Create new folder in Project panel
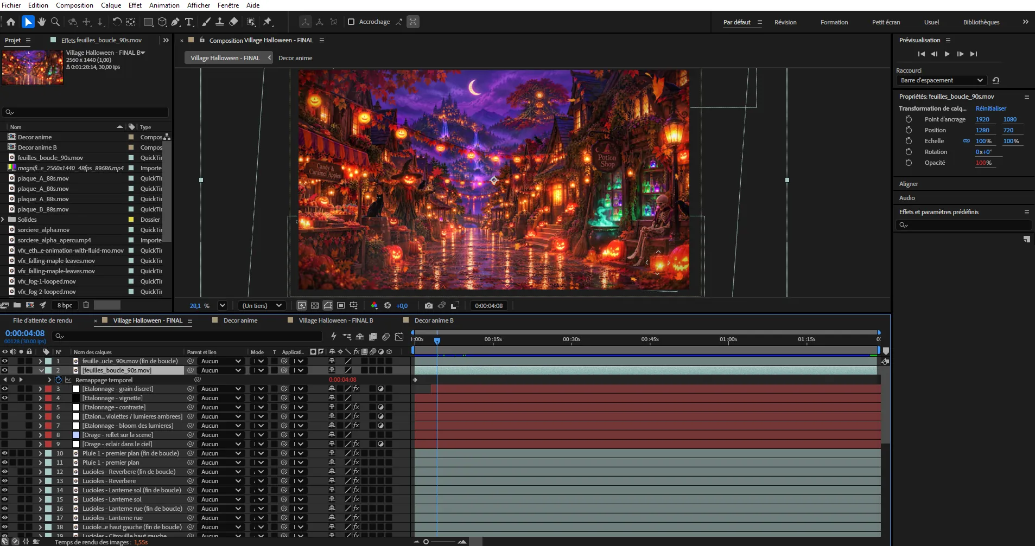 pos(17,305)
